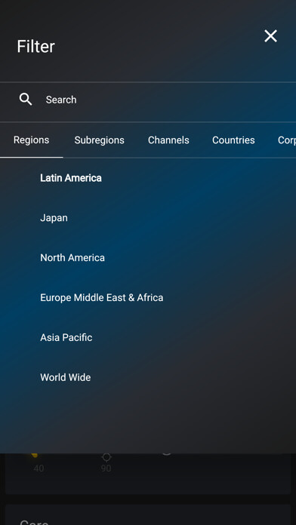This screenshot has width=296, height=525.
Task: Open the Subregions tab
Action: [99, 140]
